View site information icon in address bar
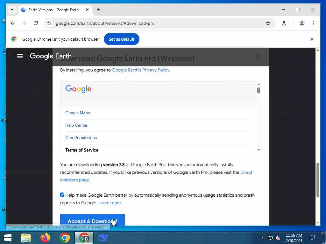The width and height of the screenshot is (326, 244). 49,23
